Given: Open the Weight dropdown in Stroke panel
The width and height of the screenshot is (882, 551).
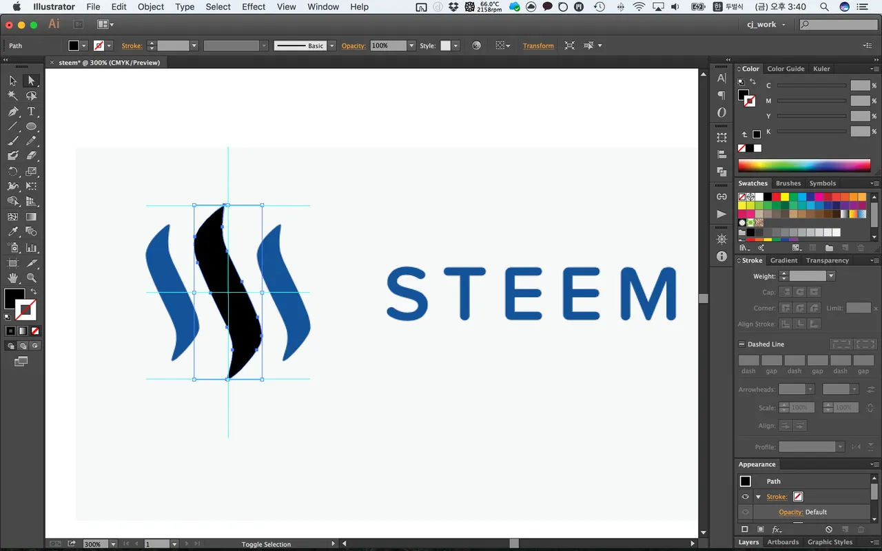Looking at the screenshot, I should coord(831,275).
